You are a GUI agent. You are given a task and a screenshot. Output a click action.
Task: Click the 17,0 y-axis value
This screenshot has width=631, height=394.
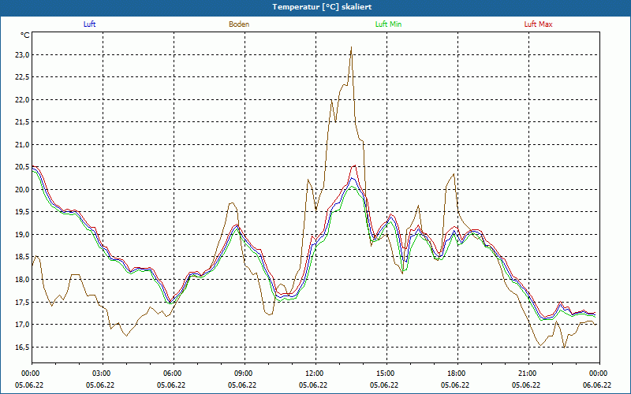click(23, 325)
